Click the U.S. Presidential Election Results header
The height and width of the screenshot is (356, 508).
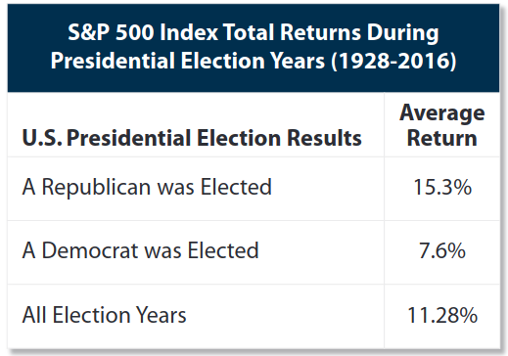tap(192, 138)
